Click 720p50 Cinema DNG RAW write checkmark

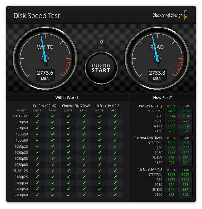pyautogui.click(x=68, y=122)
